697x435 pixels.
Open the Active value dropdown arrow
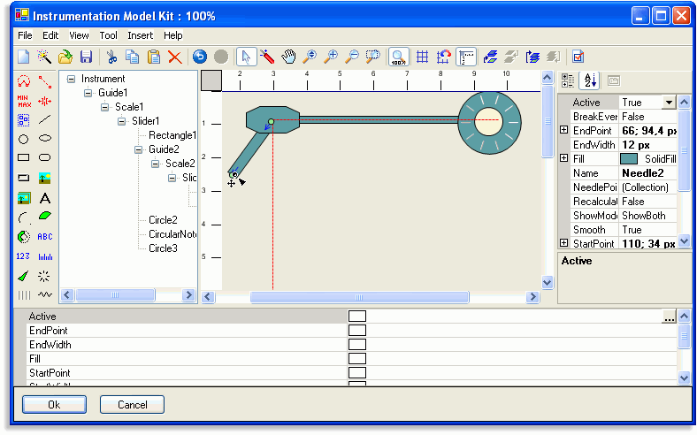tap(669, 103)
